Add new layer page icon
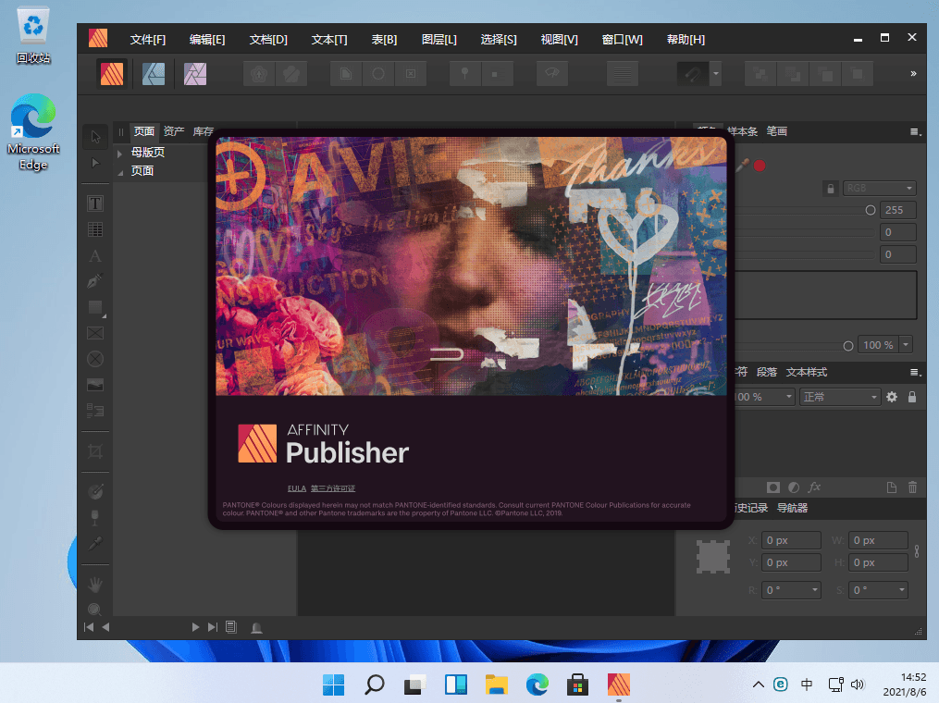Viewport: 939px width, 703px height. click(x=892, y=487)
